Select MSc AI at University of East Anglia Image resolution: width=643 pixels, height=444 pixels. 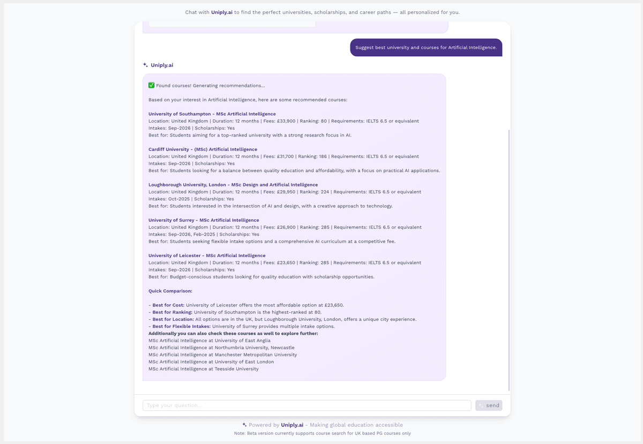click(x=210, y=340)
